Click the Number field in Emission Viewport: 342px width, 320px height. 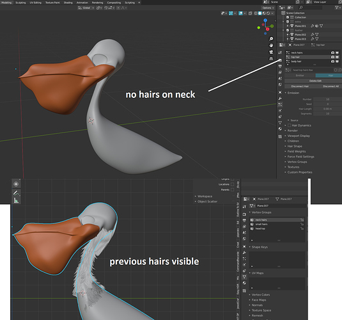327,99
